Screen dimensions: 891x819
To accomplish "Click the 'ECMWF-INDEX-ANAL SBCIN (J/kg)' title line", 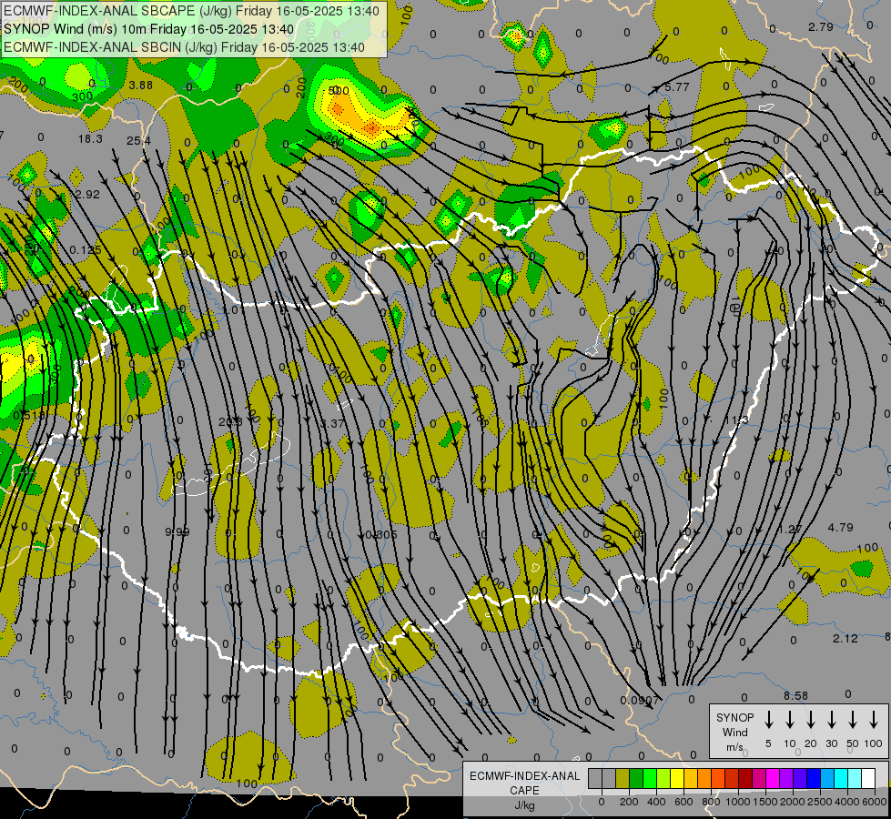I will click(184, 47).
